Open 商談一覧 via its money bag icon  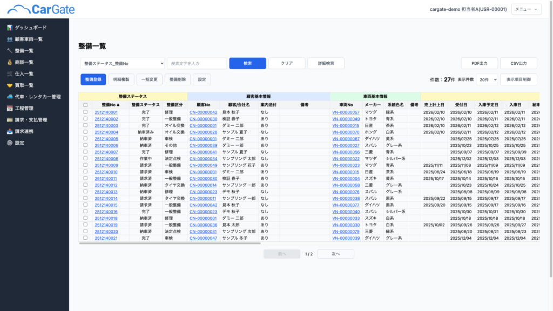point(10,62)
